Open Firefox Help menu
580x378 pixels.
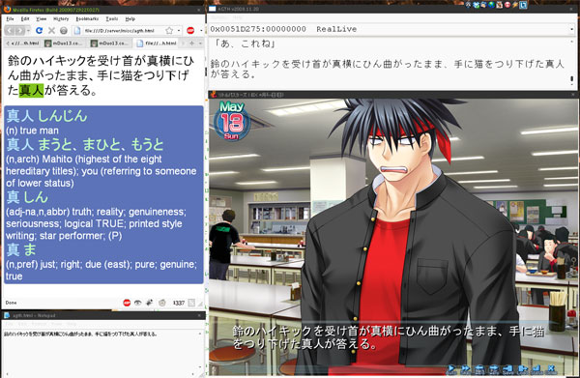(x=130, y=19)
